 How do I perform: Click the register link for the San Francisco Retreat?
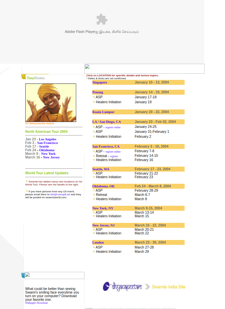[114, 156]
